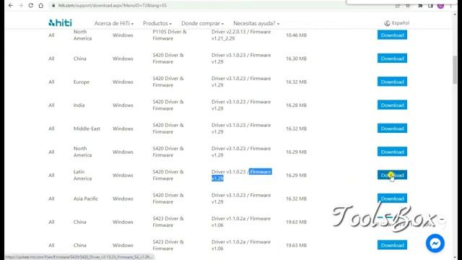Open the extensions puzzle icon

point(420,6)
